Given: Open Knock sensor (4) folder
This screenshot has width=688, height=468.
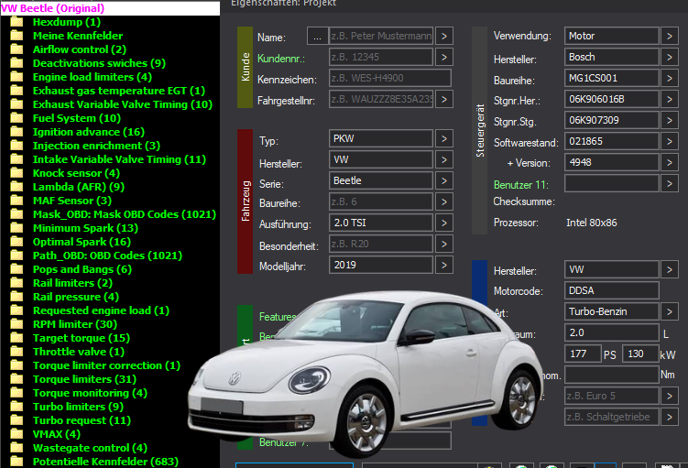Looking at the screenshot, I should pos(76,173).
